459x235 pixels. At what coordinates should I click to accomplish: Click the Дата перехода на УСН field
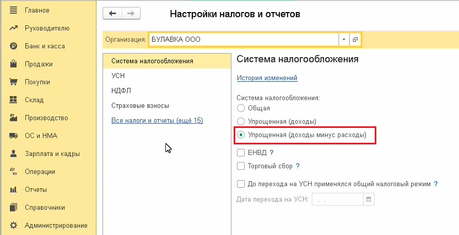(x=337, y=199)
